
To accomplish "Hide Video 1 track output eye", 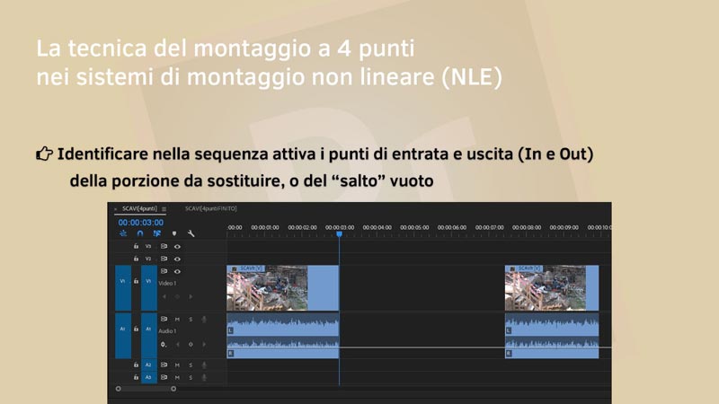I will coord(177,271).
